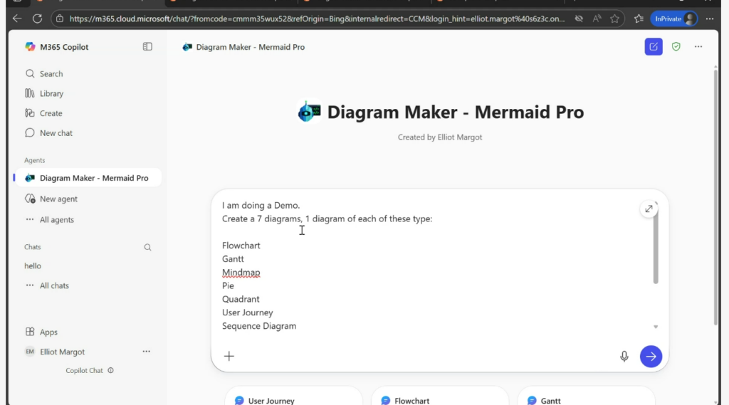Screen dimensions: 729x405
Task: Go back with the browser arrow
Action: pos(17,19)
